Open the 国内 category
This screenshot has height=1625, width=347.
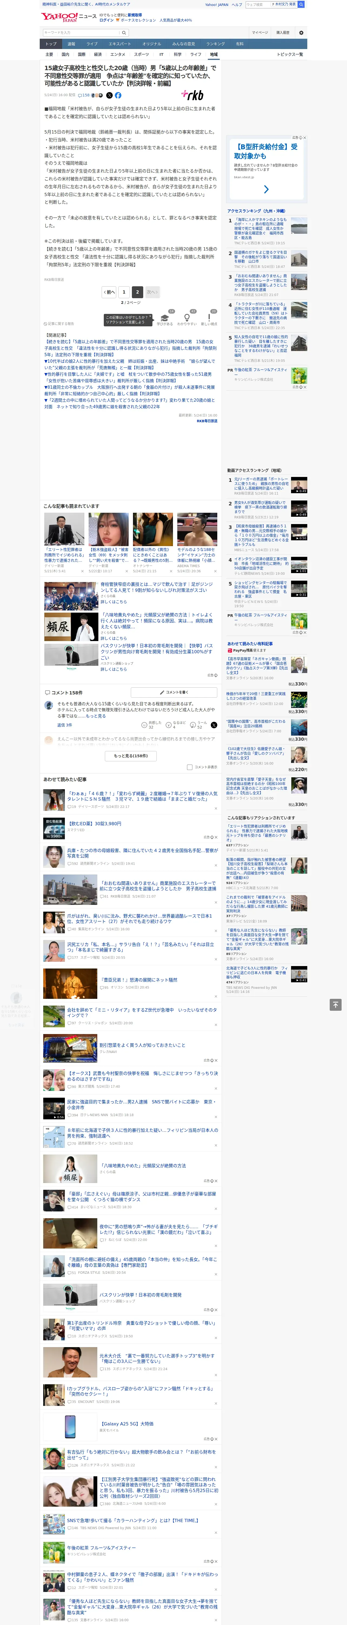pos(65,54)
